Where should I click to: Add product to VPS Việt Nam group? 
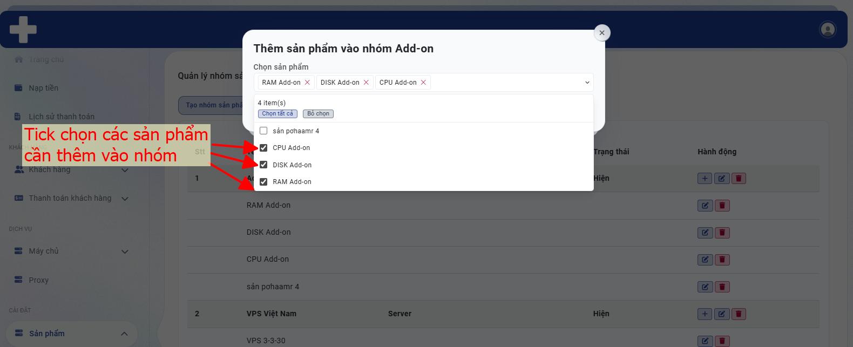[705, 314]
